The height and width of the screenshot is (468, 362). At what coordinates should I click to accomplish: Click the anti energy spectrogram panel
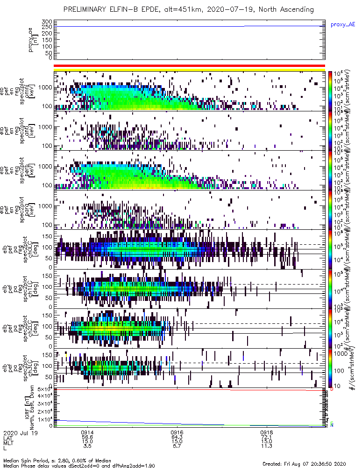[190, 131]
